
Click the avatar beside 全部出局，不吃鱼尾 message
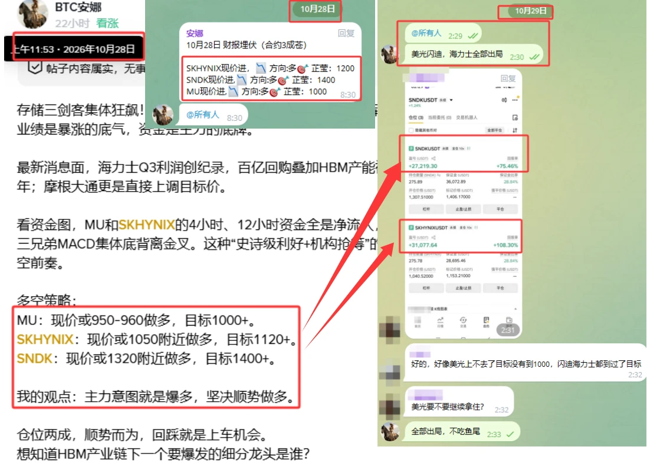[x=390, y=432]
